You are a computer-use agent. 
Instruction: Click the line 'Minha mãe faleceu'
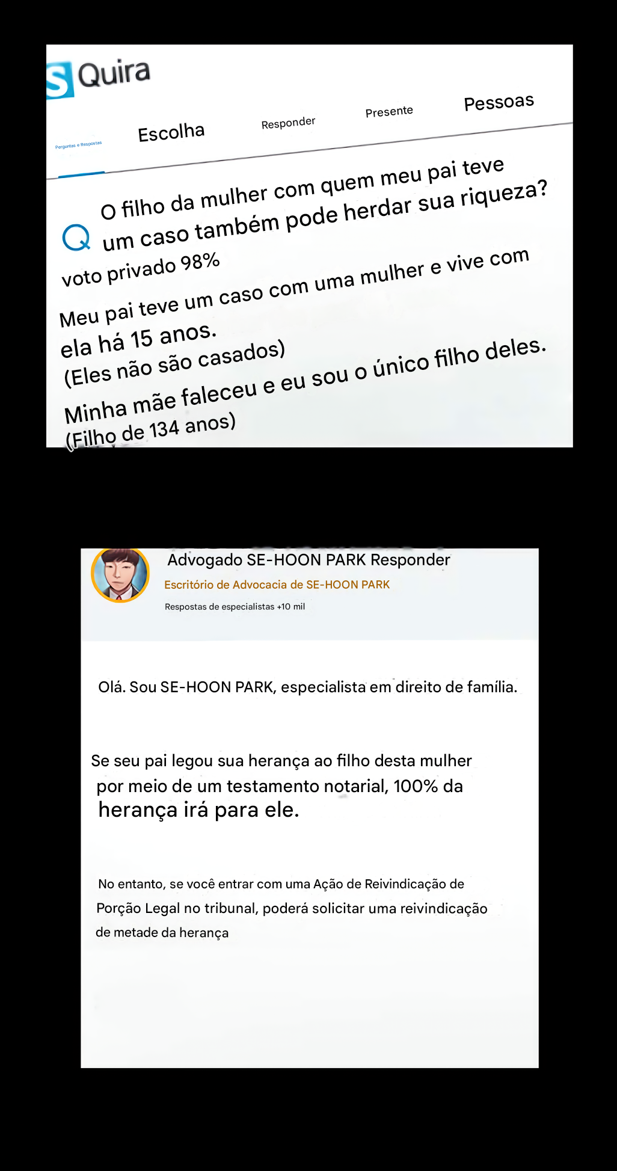coord(305,380)
